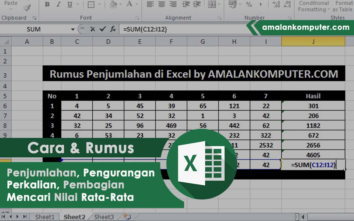
Task: Switch to Sheet3 tab
Action: tap(104, 217)
